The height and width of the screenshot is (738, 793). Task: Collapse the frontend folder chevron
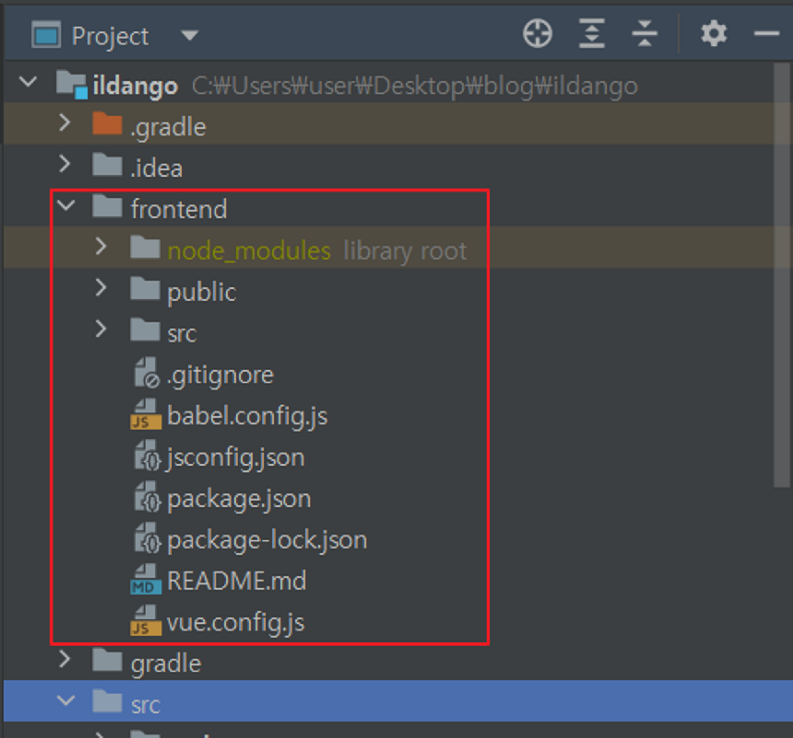click(66, 206)
